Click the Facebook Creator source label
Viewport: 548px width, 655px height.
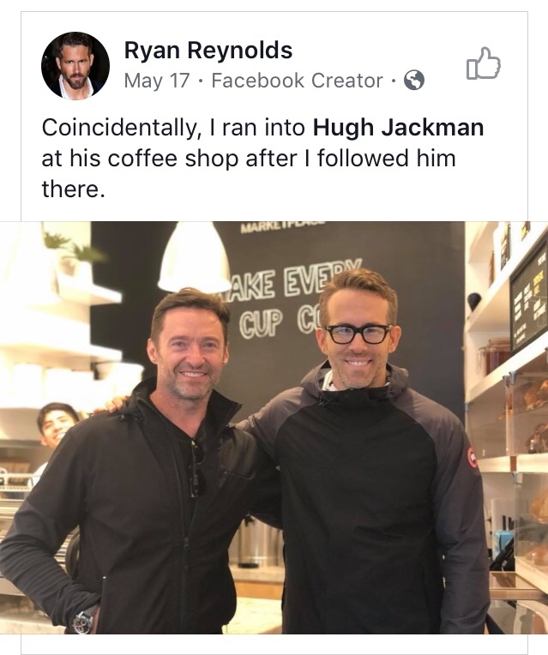click(x=298, y=81)
